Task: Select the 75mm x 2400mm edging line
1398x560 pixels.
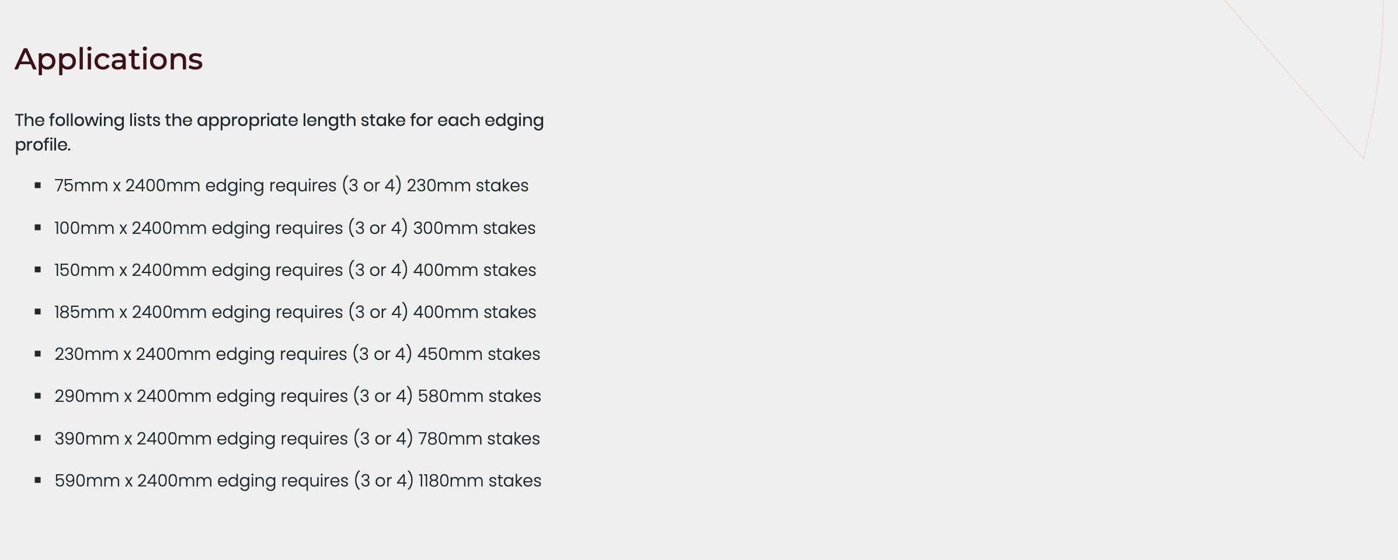Action: coord(291,185)
